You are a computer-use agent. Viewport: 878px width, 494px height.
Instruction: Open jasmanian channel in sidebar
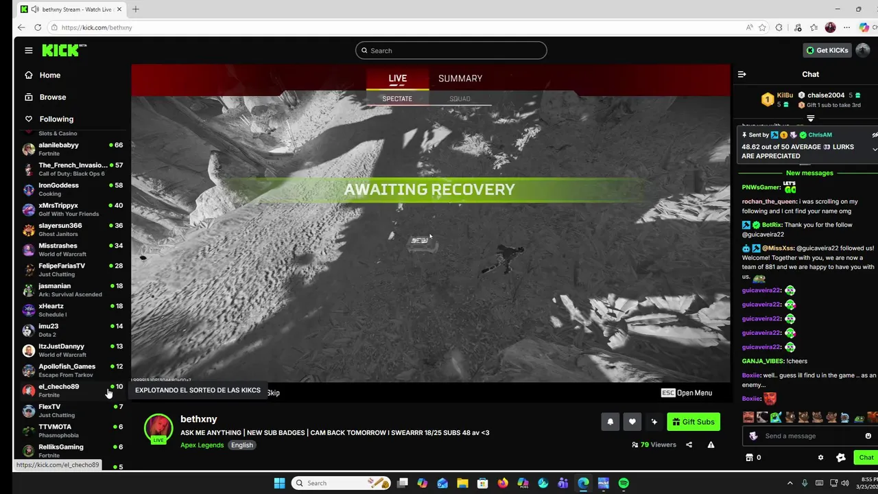pyautogui.click(x=72, y=290)
